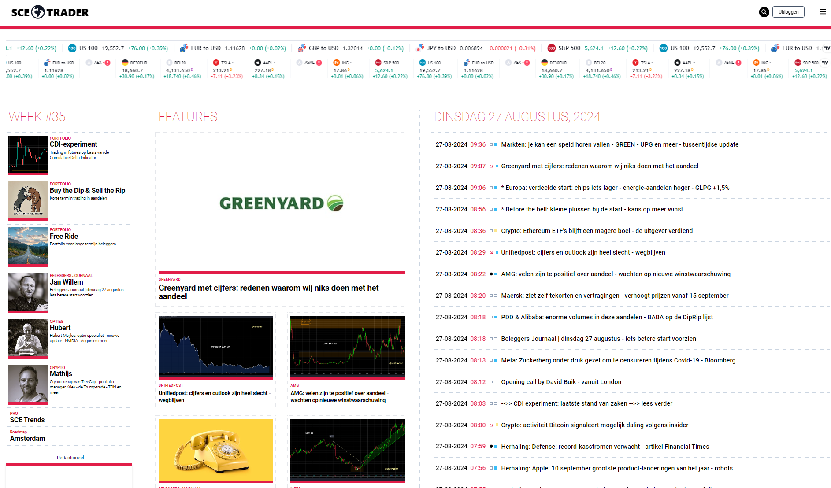Open the CDI-experiment portfolio link
831x488 pixels.
74,144
